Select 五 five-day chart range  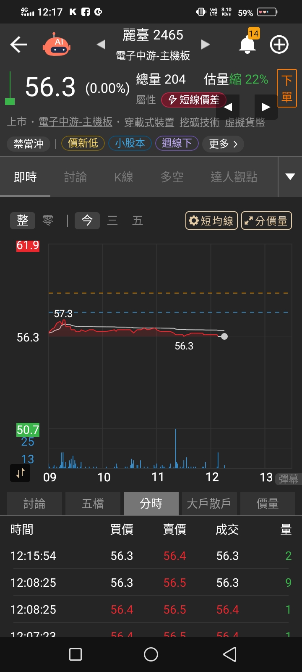[138, 220]
